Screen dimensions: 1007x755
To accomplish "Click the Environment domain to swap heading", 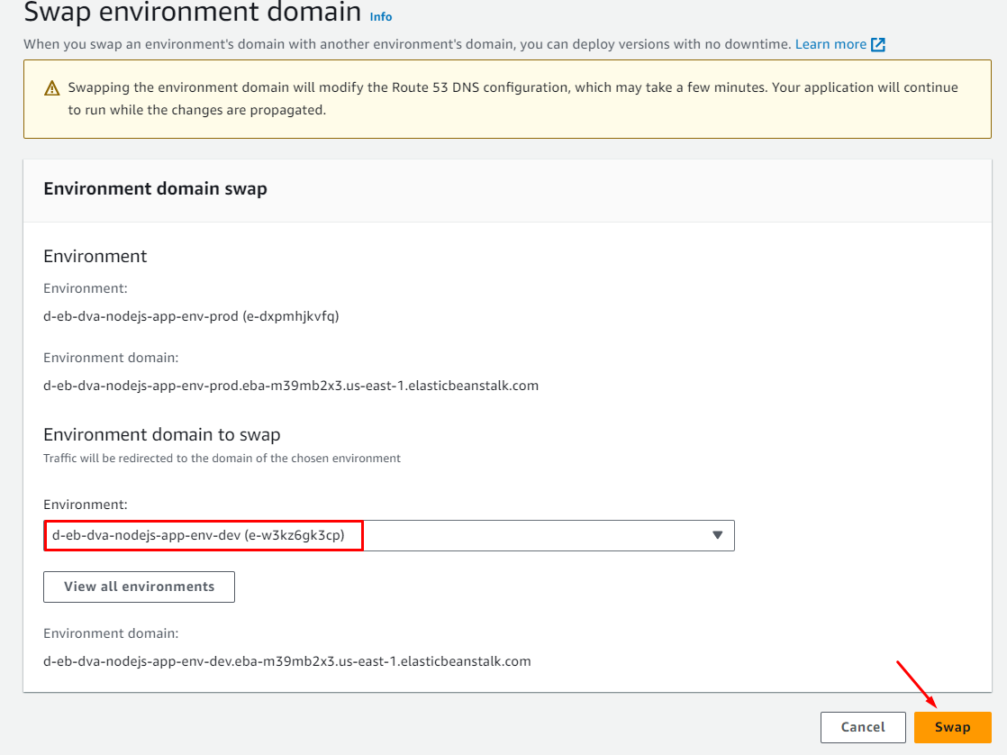I will pyautogui.click(x=161, y=434).
